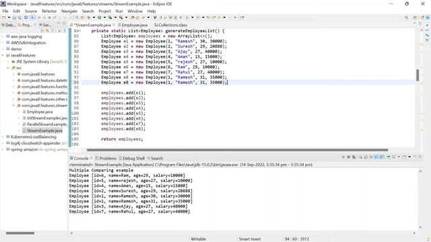Maximize the Console panel
Viewport: 431px width, 242px height.
pyautogui.click(x=420, y=157)
